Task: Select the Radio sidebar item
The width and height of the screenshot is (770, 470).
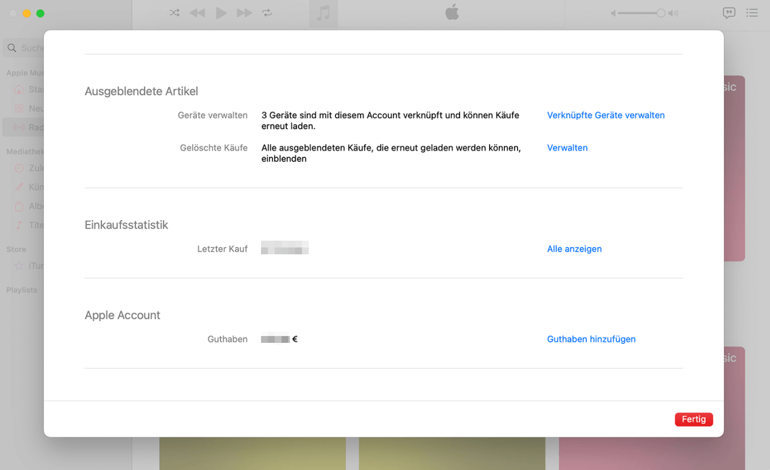Action: [23, 127]
